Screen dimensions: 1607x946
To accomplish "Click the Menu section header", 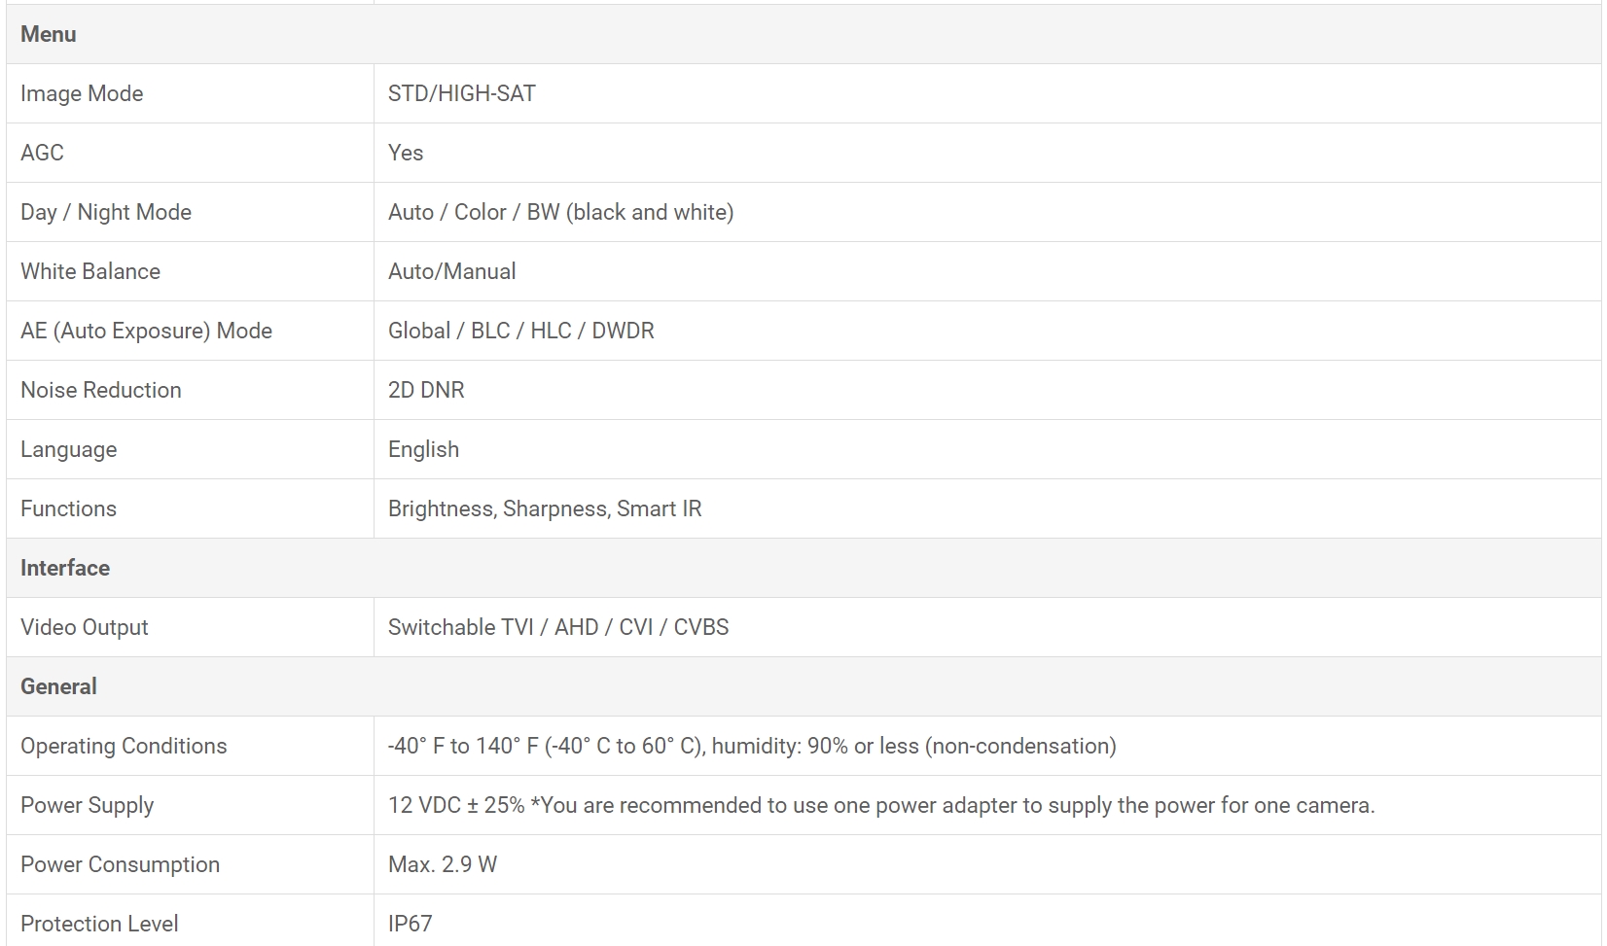I will tap(49, 34).
